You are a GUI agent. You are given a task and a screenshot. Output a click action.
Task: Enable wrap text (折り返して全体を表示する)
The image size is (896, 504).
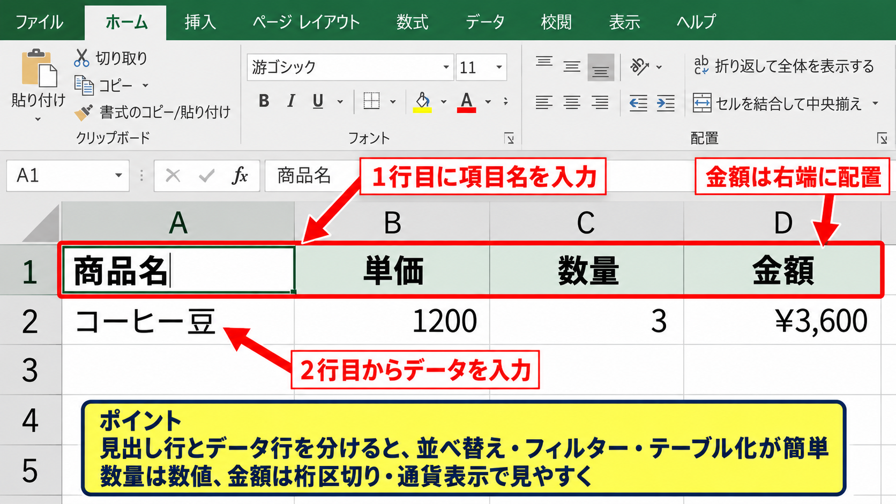pyautogui.click(x=784, y=66)
